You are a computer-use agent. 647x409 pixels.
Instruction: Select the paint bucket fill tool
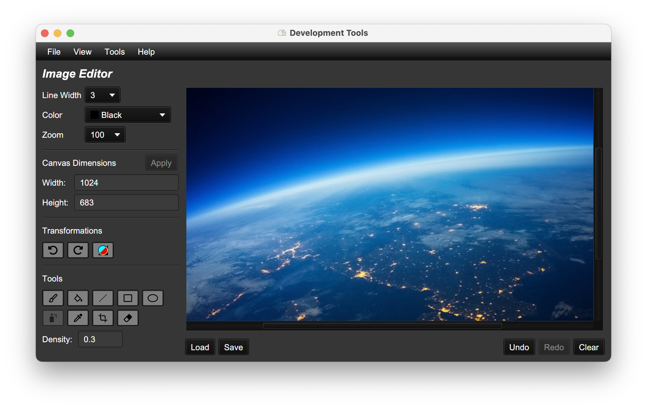[x=78, y=298]
